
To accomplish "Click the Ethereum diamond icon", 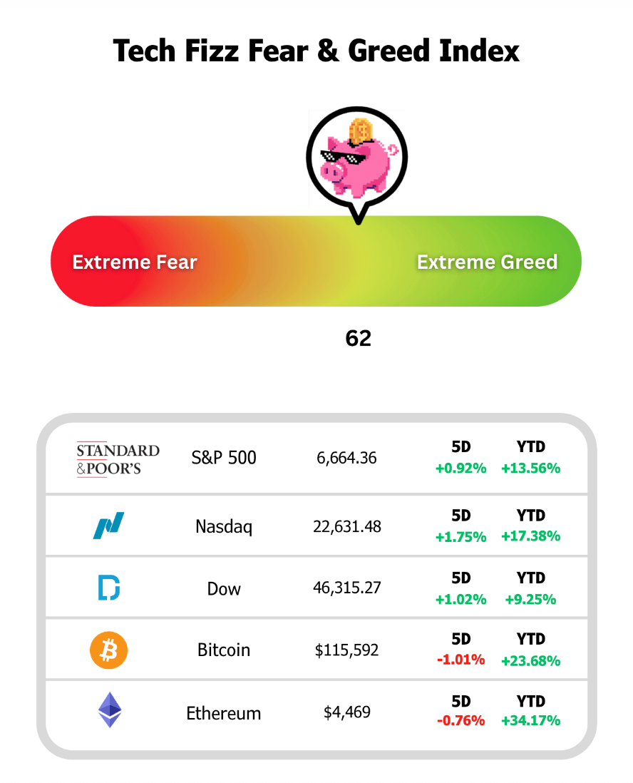I will tap(109, 711).
